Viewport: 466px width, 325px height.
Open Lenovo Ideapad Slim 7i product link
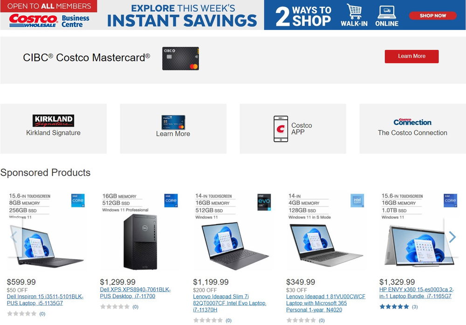230,303
